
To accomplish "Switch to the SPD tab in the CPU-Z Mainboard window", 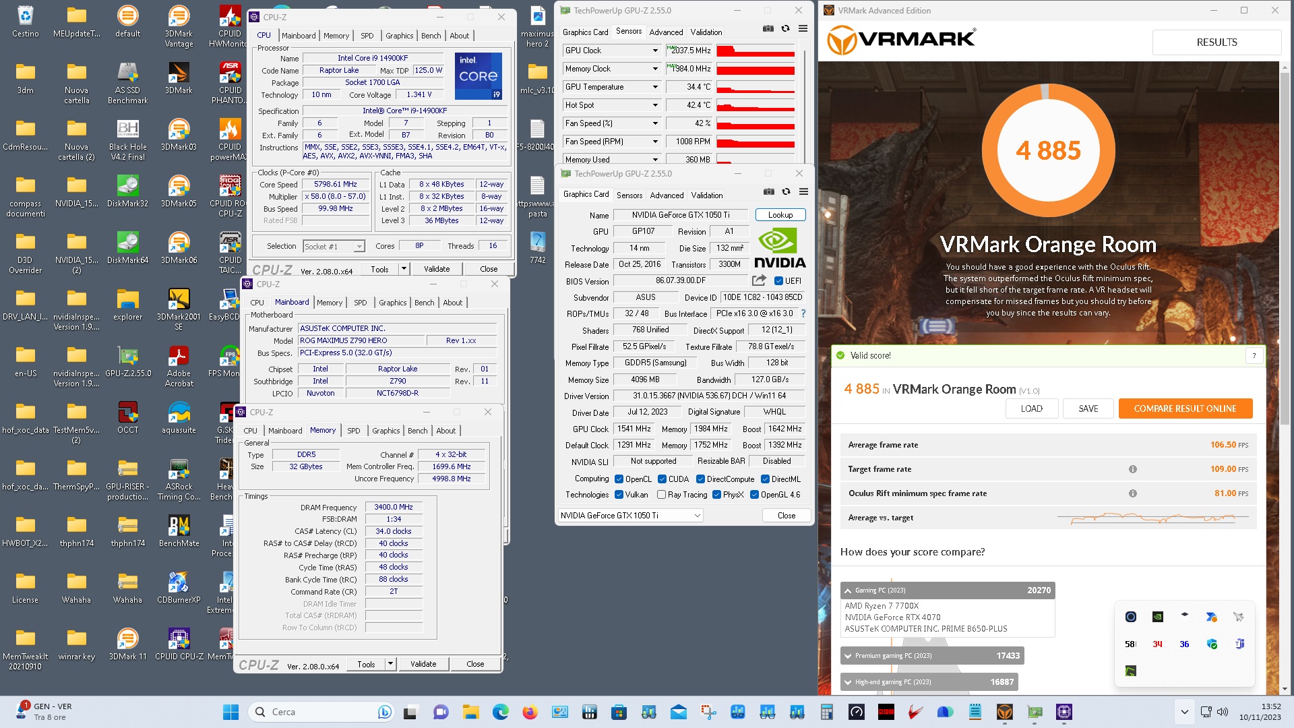I will pyautogui.click(x=361, y=303).
